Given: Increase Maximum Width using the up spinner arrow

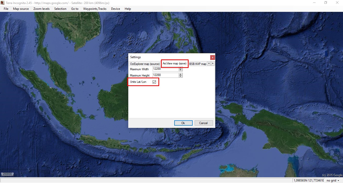Looking at the screenshot, I should [x=181, y=68].
